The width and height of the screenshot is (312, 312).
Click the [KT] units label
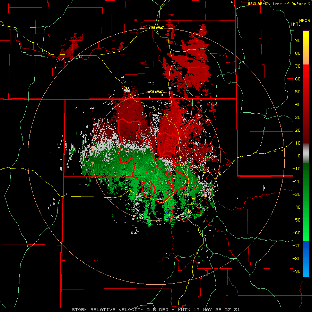pos(296,24)
